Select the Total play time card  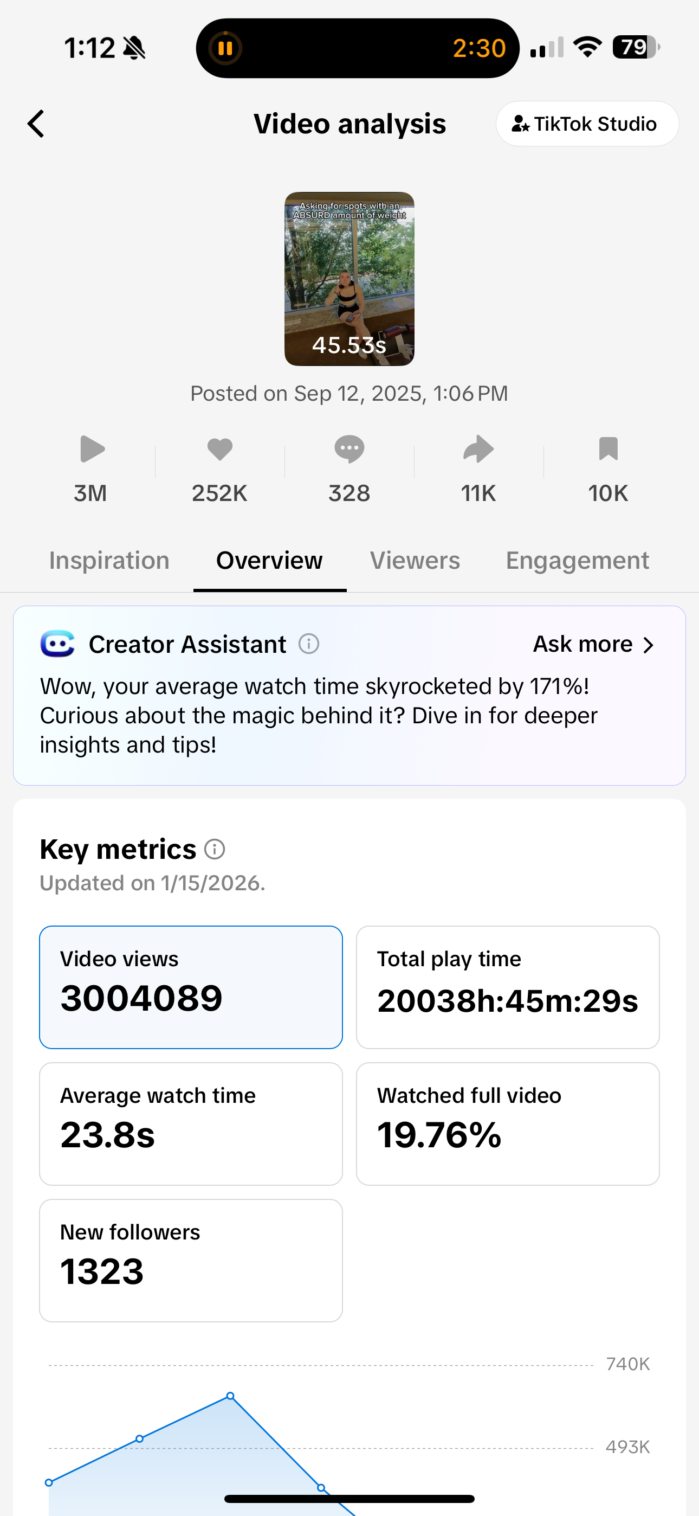click(x=507, y=987)
